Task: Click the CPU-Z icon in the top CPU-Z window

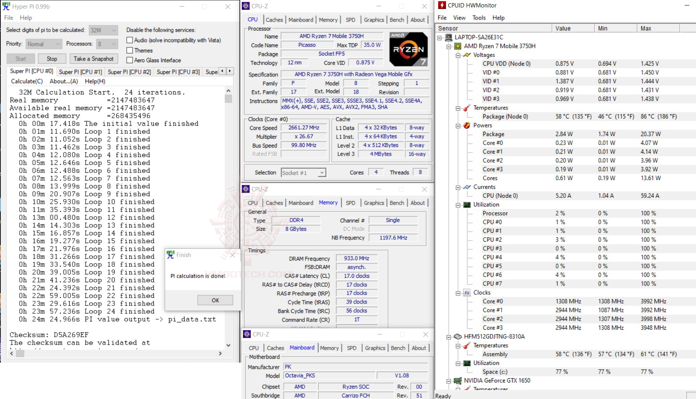Action: point(246,6)
